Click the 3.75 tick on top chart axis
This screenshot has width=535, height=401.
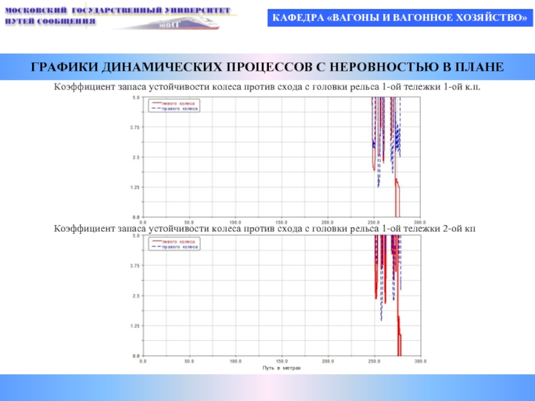pyautogui.click(x=135, y=127)
